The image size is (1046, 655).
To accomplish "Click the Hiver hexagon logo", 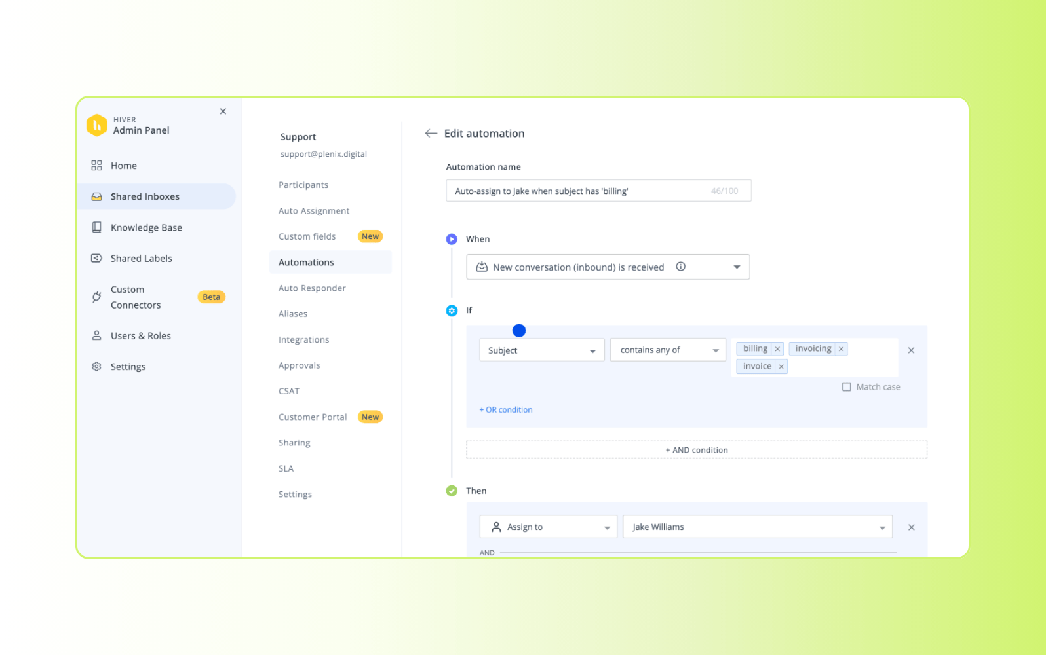I will (x=97, y=124).
